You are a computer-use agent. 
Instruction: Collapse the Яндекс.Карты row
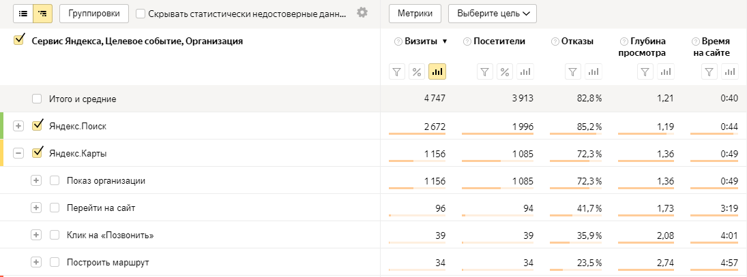tap(18, 153)
